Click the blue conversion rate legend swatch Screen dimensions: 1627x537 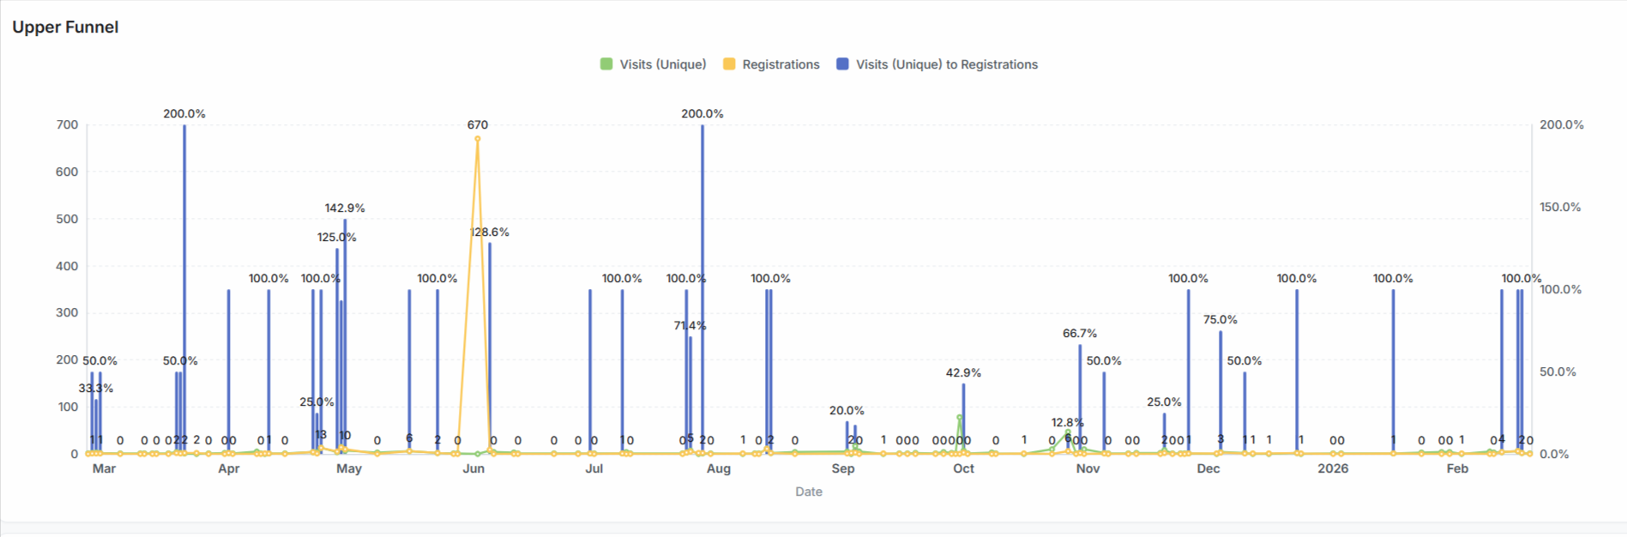tap(842, 64)
